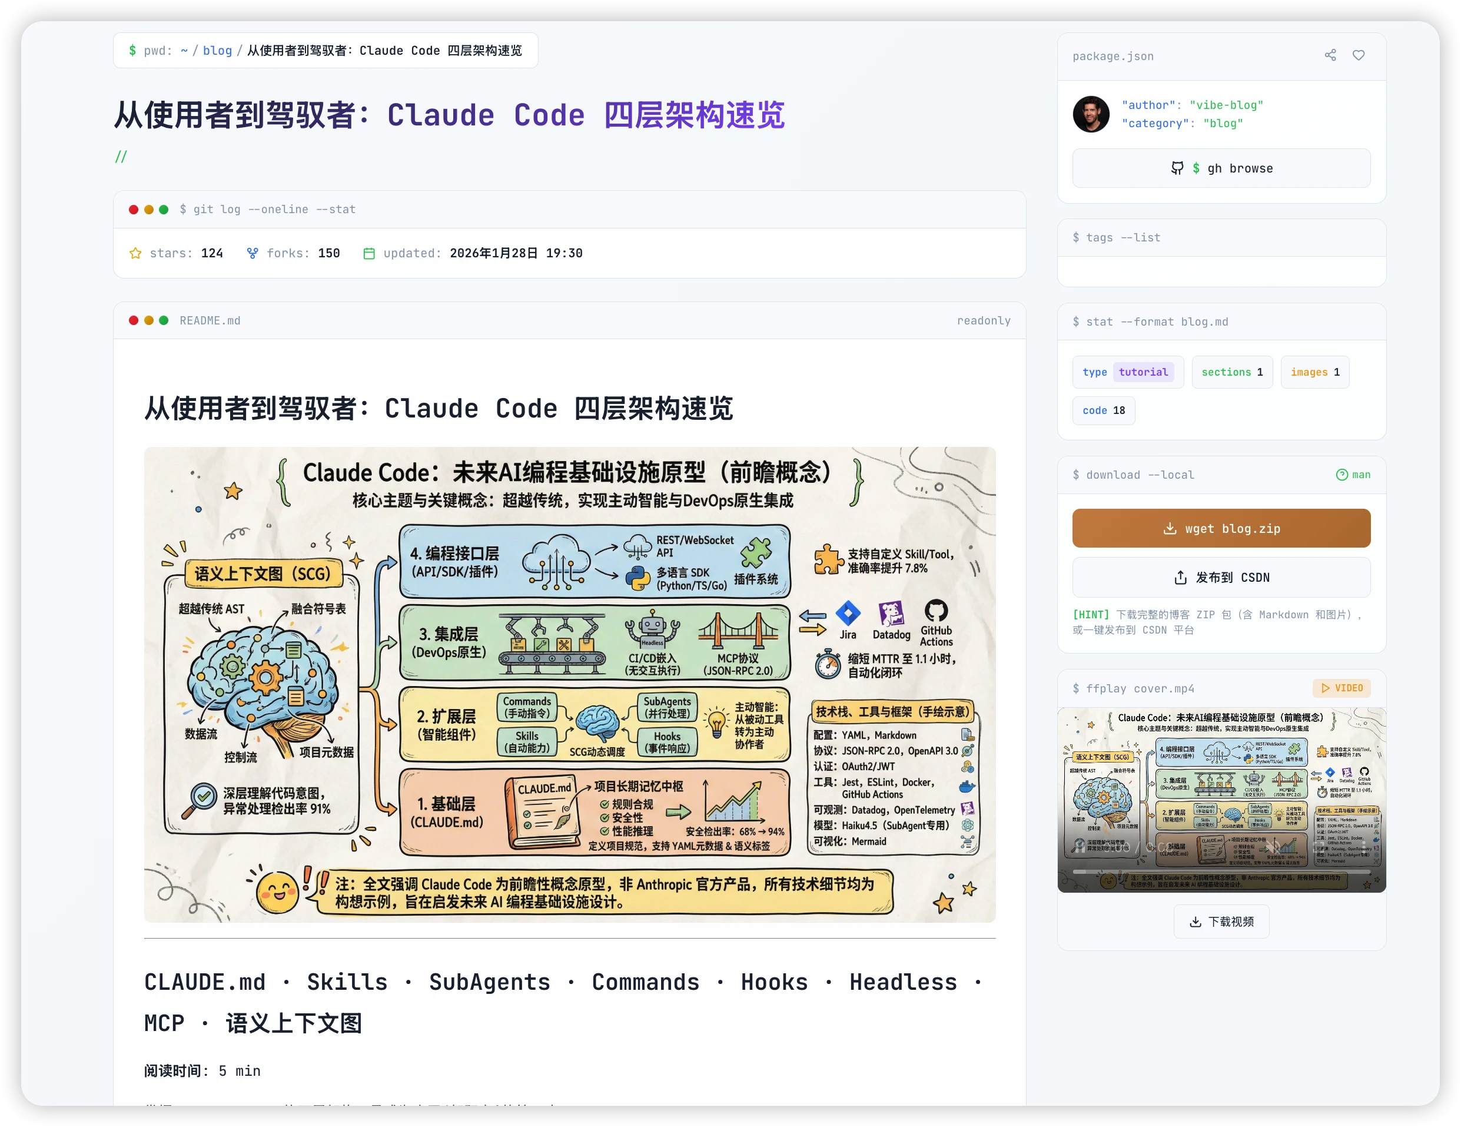Click the $ ffplay cover.mp4 header
Viewport: 1461px width, 1127px height.
click(x=1133, y=689)
